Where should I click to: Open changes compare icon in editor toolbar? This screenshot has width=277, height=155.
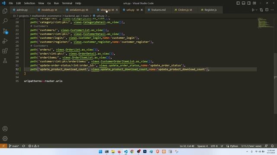(x=261, y=10)
